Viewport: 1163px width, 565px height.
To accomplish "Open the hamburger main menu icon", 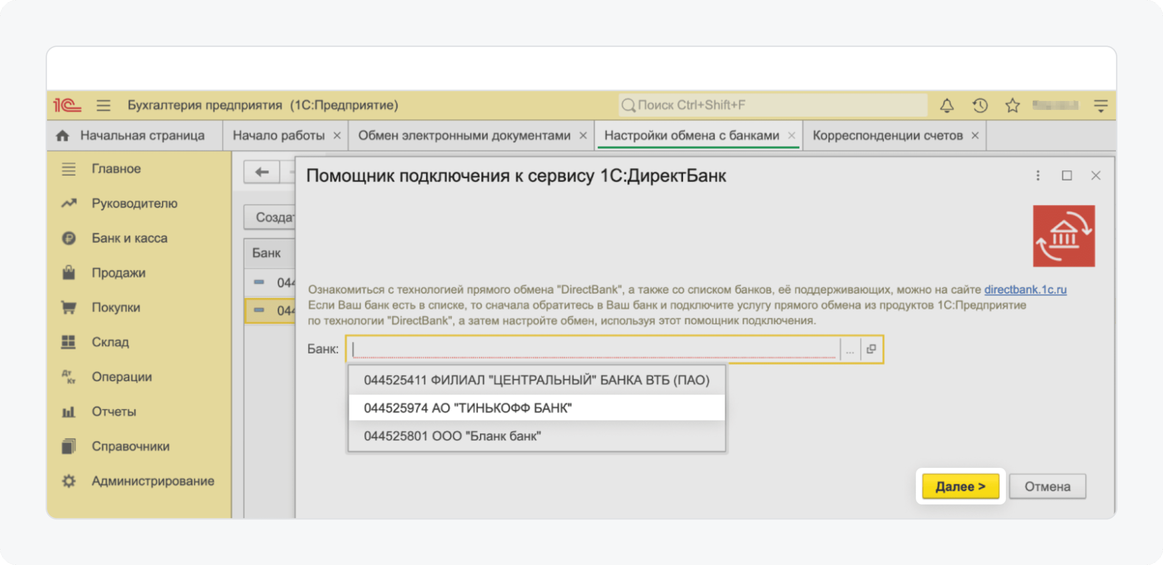I will (x=103, y=105).
